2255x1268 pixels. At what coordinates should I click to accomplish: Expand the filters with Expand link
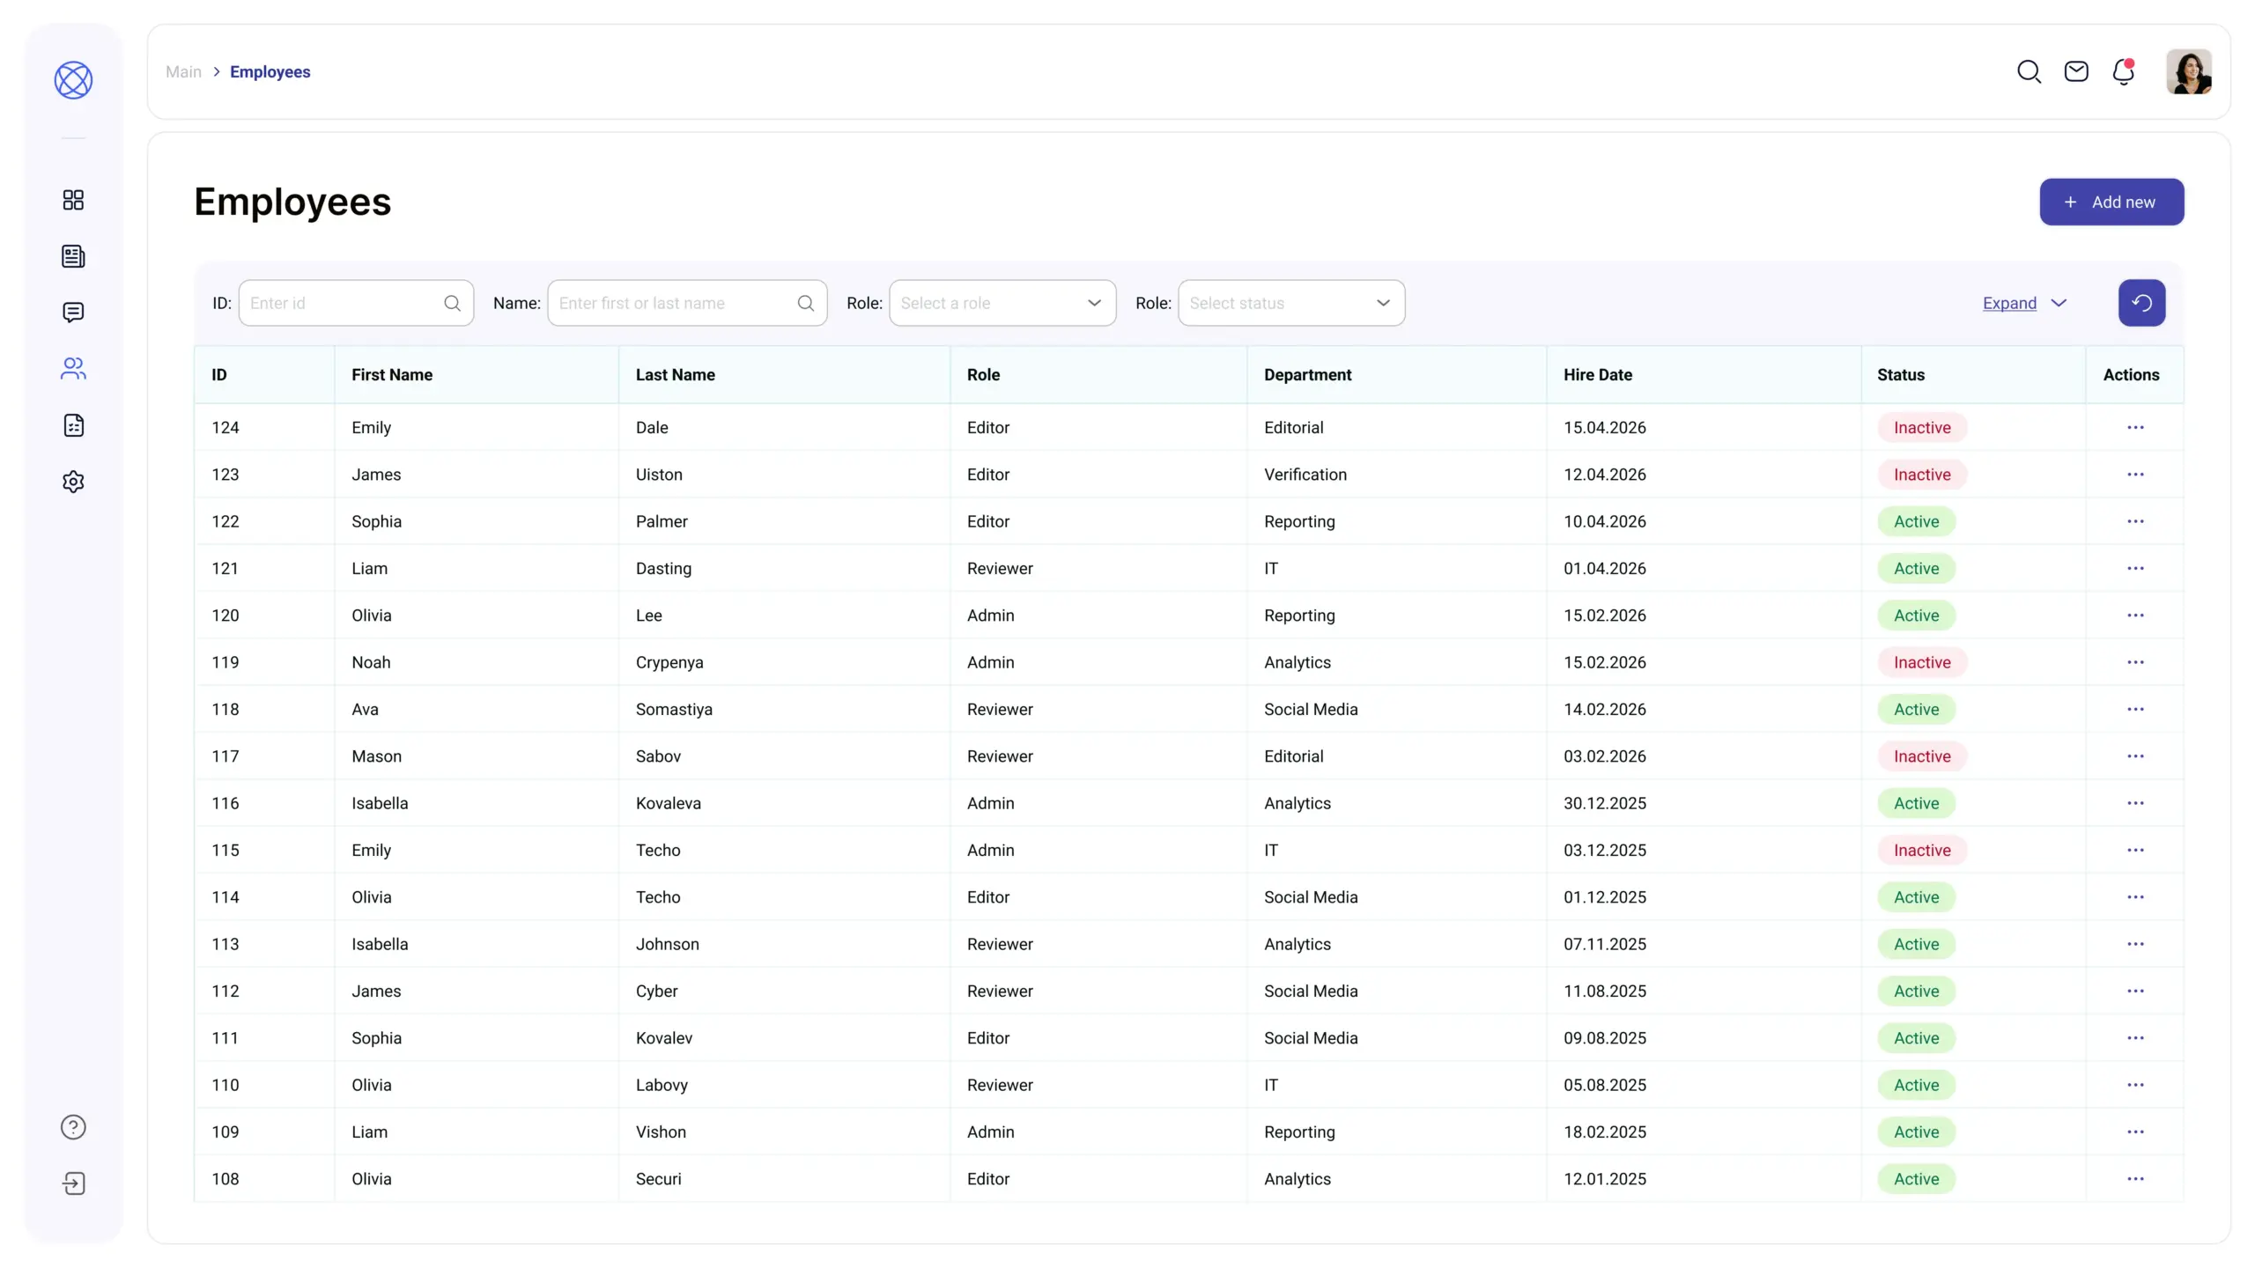point(2009,303)
